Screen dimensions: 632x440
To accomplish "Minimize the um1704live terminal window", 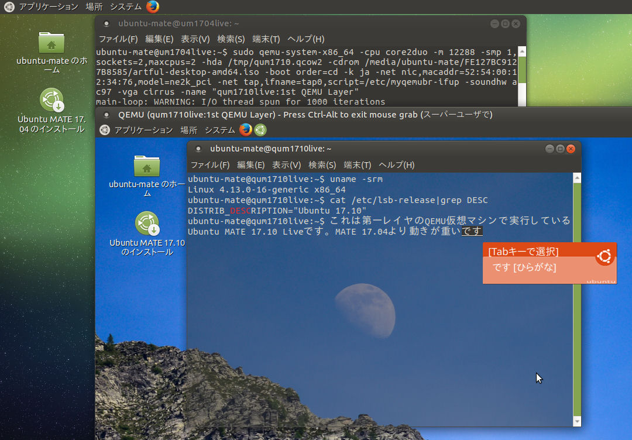I will pos(494,24).
